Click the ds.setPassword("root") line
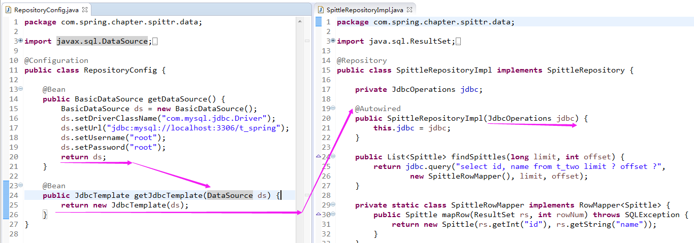This screenshot has height=243, width=694. click(113, 147)
